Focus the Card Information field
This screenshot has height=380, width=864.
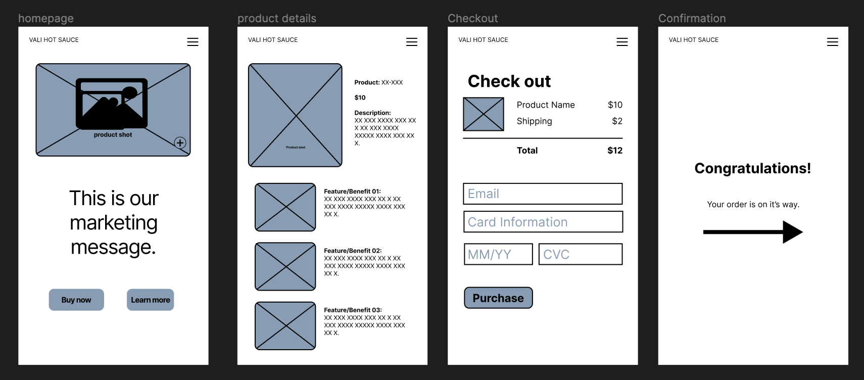[x=543, y=222]
